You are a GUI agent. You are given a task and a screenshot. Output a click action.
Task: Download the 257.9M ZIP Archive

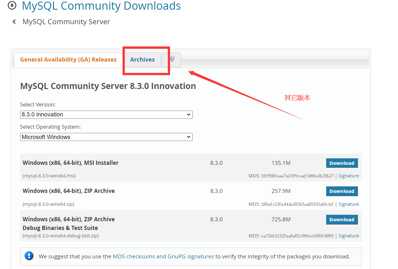tap(342, 191)
